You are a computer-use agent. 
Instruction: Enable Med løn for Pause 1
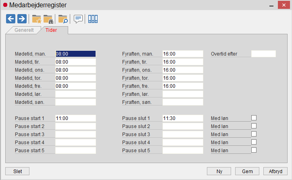tap(254, 118)
